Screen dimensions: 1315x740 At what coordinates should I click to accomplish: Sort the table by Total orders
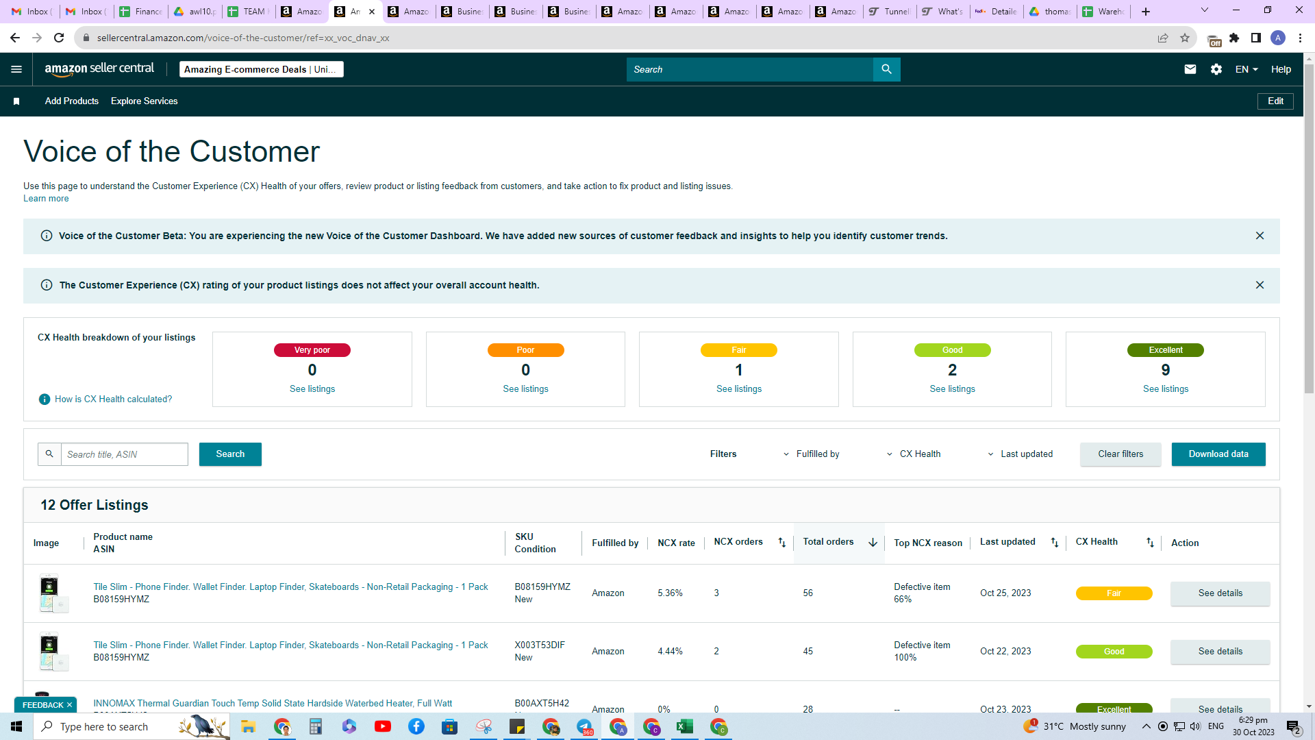(873, 543)
